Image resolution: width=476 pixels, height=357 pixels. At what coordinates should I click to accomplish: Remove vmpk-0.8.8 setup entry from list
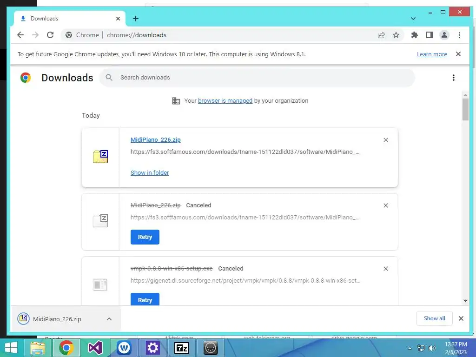click(385, 269)
